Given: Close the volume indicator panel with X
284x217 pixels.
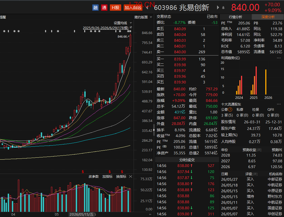Looking at the screenshot, I should point(131,177).
